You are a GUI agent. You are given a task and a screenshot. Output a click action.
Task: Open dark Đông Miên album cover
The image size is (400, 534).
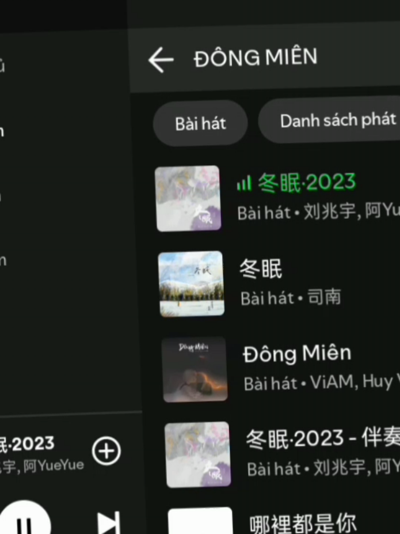coord(195,369)
